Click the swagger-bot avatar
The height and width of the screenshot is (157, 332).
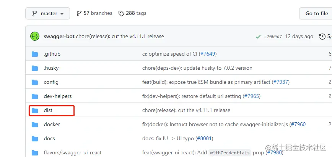35,37
